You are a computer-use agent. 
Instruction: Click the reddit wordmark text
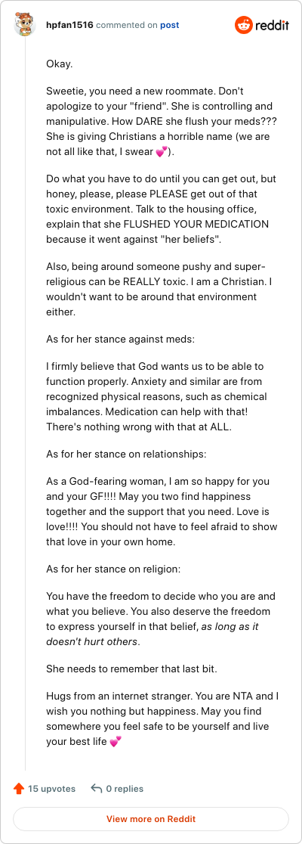point(273,25)
